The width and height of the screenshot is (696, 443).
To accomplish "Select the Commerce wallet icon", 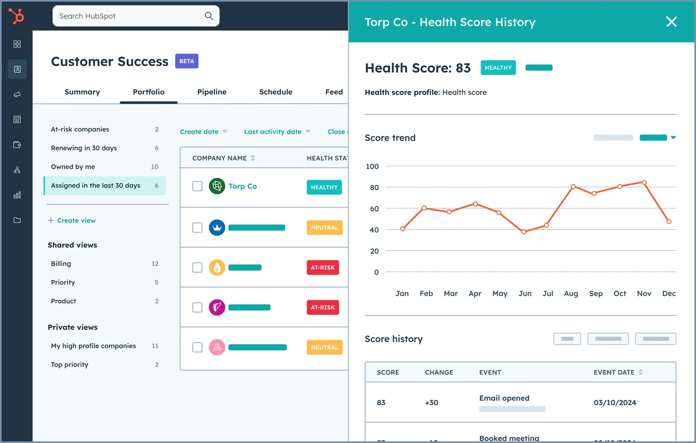I will [x=17, y=145].
